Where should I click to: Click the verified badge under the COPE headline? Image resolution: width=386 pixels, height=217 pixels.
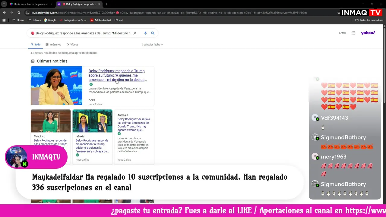91,84
